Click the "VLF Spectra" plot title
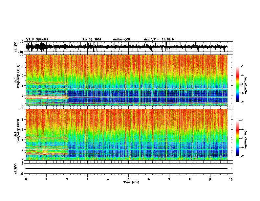The image size is (260, 201). tap(37, 39)
